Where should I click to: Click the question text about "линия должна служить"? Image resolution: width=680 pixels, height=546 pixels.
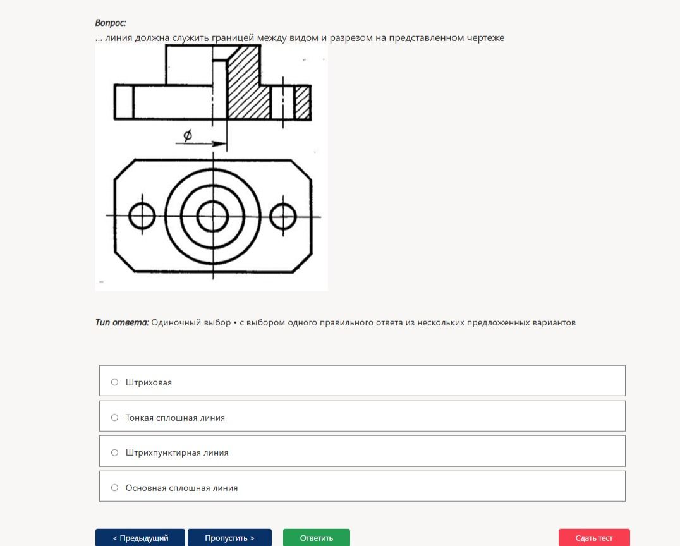300,38
